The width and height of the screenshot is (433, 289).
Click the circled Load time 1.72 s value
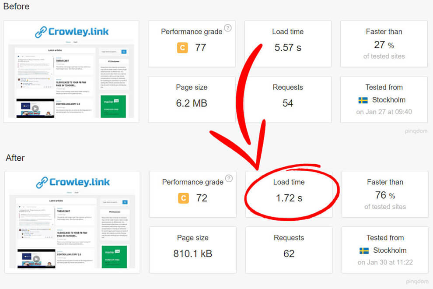289,198
